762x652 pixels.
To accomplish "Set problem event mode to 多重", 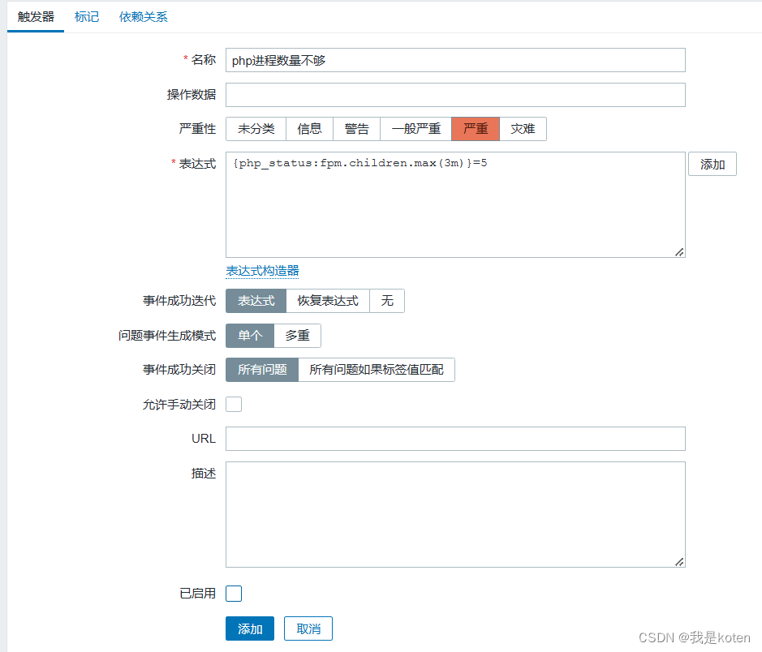I will [x=297, y=336].
